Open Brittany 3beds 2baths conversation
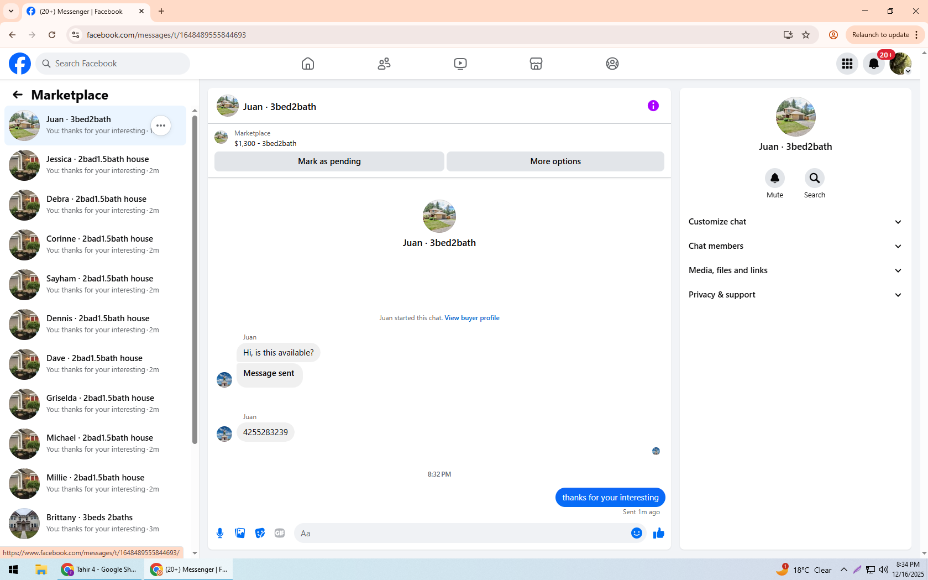The width and height of the screenshot is (928, 580). (x=95, y=523)
